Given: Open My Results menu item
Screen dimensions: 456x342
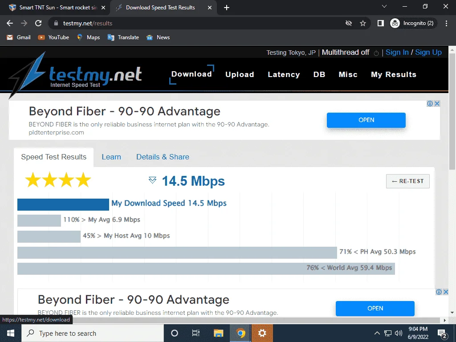Looking at the screenshot, I should coord(394,74).
